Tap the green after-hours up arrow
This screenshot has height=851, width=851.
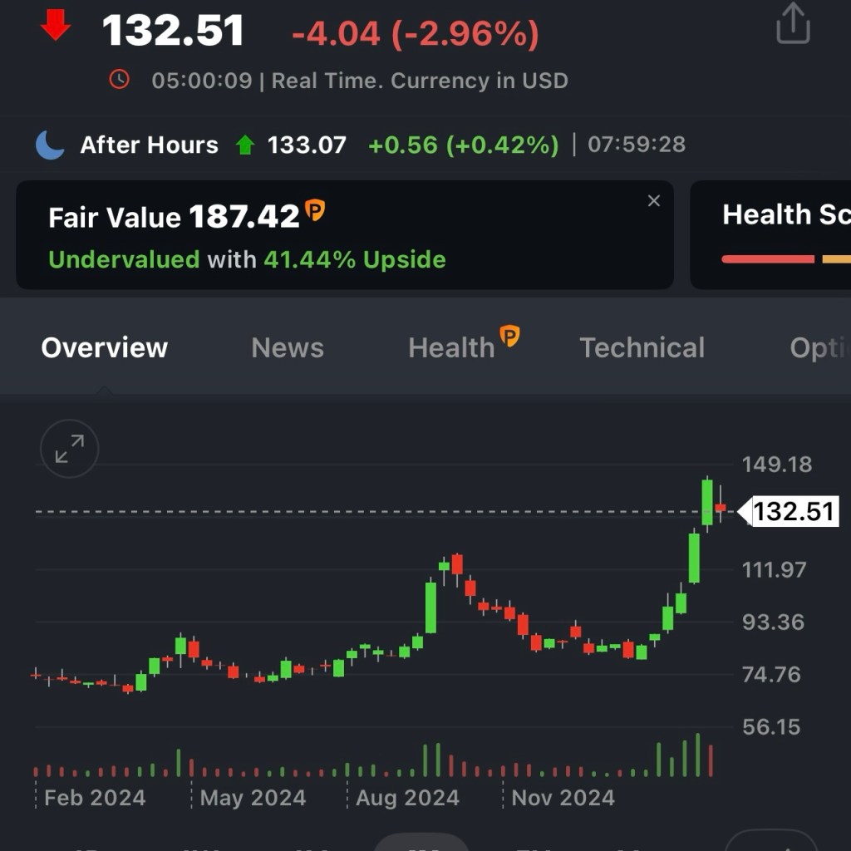pos(244,145)
